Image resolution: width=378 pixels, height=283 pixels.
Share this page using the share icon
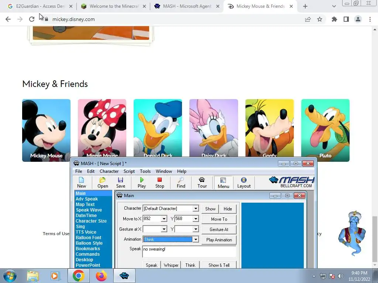(x=308, y=19)
